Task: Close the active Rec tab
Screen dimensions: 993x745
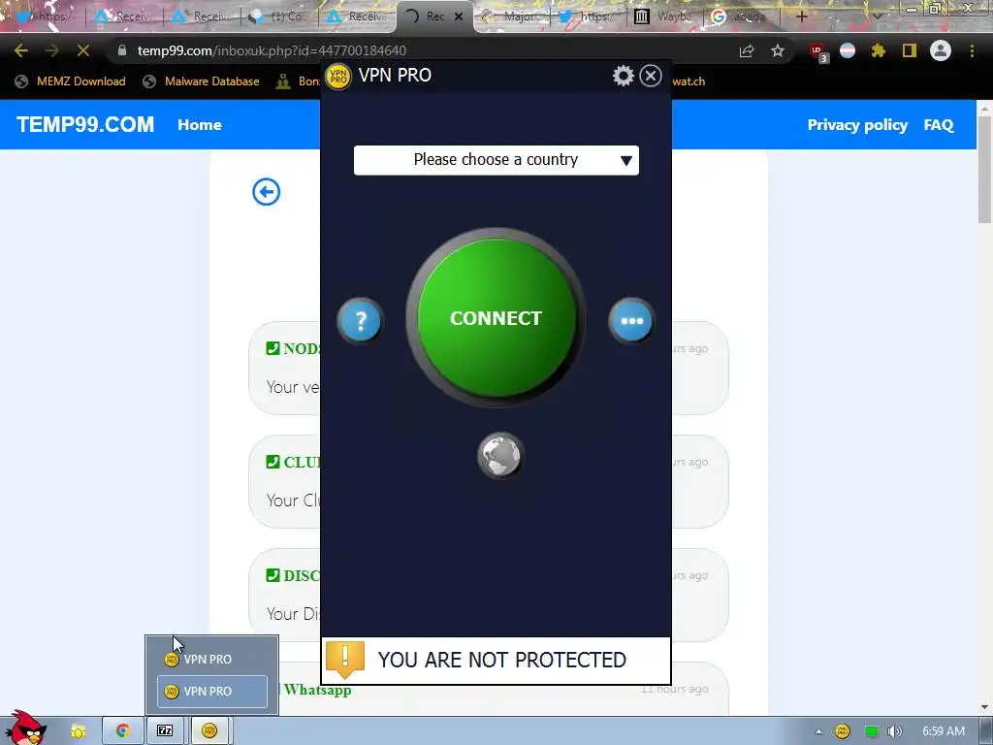Action: pyautogui.click(x=459, y=17)
